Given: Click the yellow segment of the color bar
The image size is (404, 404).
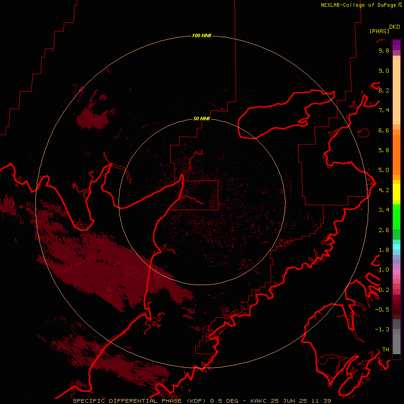Looking at the screenshot, I should [396, 192].
